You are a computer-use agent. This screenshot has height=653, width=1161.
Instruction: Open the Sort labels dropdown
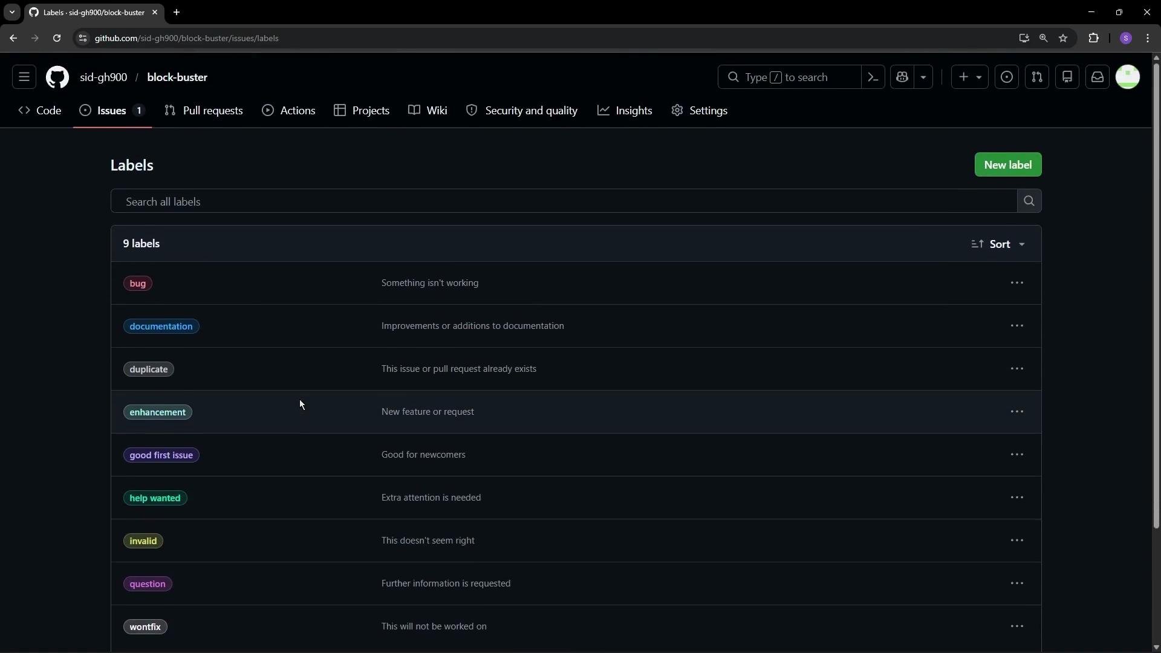click(998, 244)
